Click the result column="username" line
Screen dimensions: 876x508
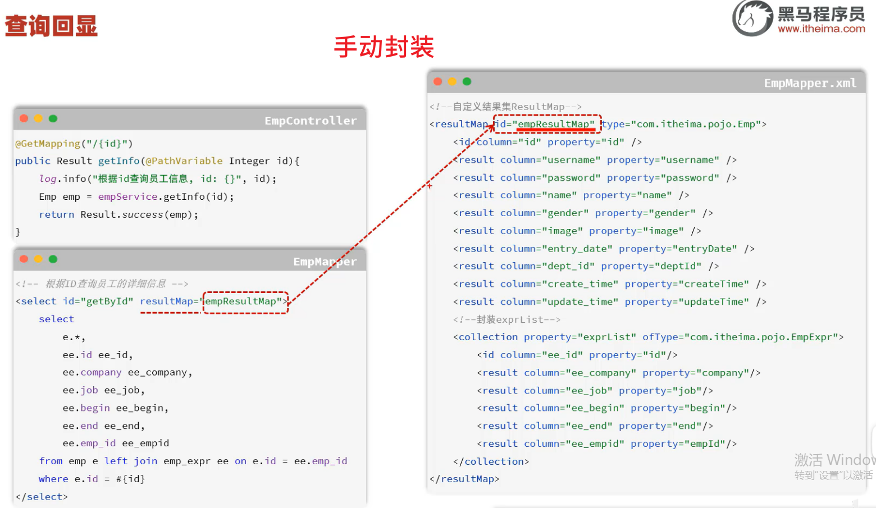(595, 160)
